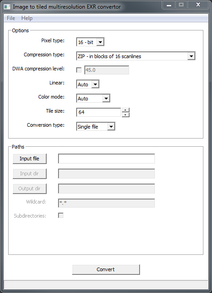The image size is (212, 293).
Task: Minimize the EXR convertor window
Action: (169, 5)
